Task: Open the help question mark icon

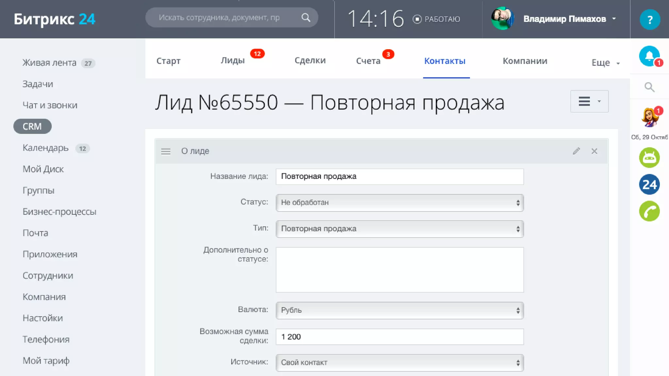Action: pyautogui.click(x=649, y=20)
